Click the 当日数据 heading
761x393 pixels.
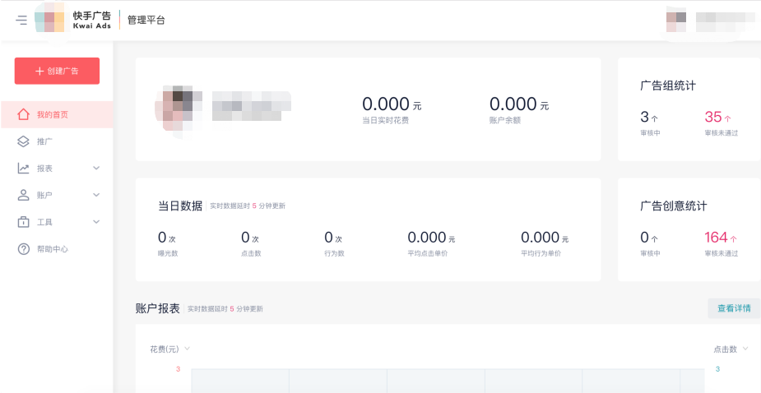(x=180, y=206)
